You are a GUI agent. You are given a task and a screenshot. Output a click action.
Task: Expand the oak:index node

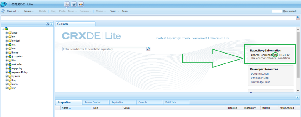pyautogui.click(x=6, y=64)
